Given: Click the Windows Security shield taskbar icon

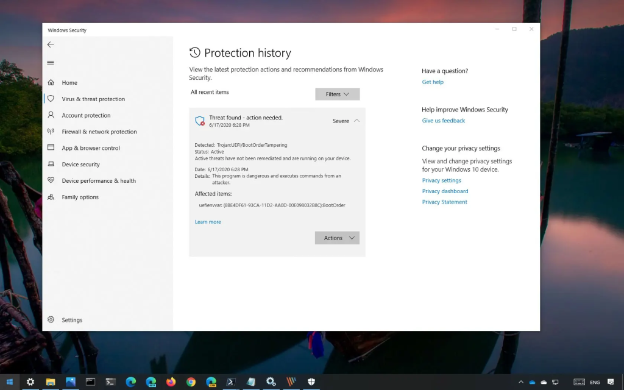Looking at the screenshot, I should (x=311, y=382).
